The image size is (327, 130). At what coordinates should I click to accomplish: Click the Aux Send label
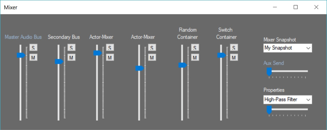click(x=274, y=63)
